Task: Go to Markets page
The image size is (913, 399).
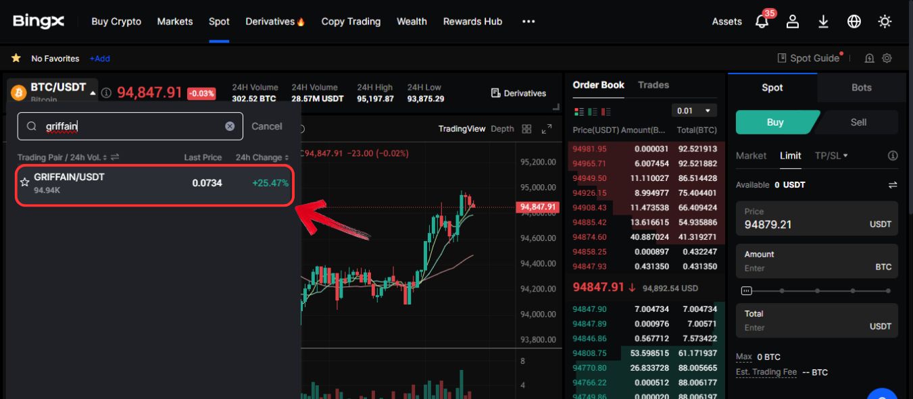Action: click(175, 22)
